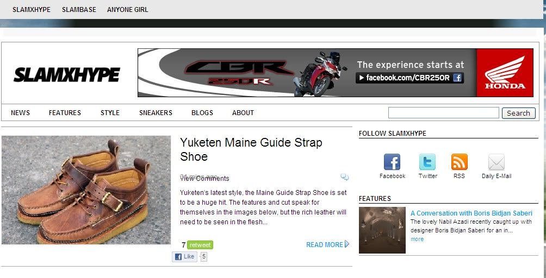Screen dimensions: 546x278
Task: Click the green retweet button
Action: [200, 245]
